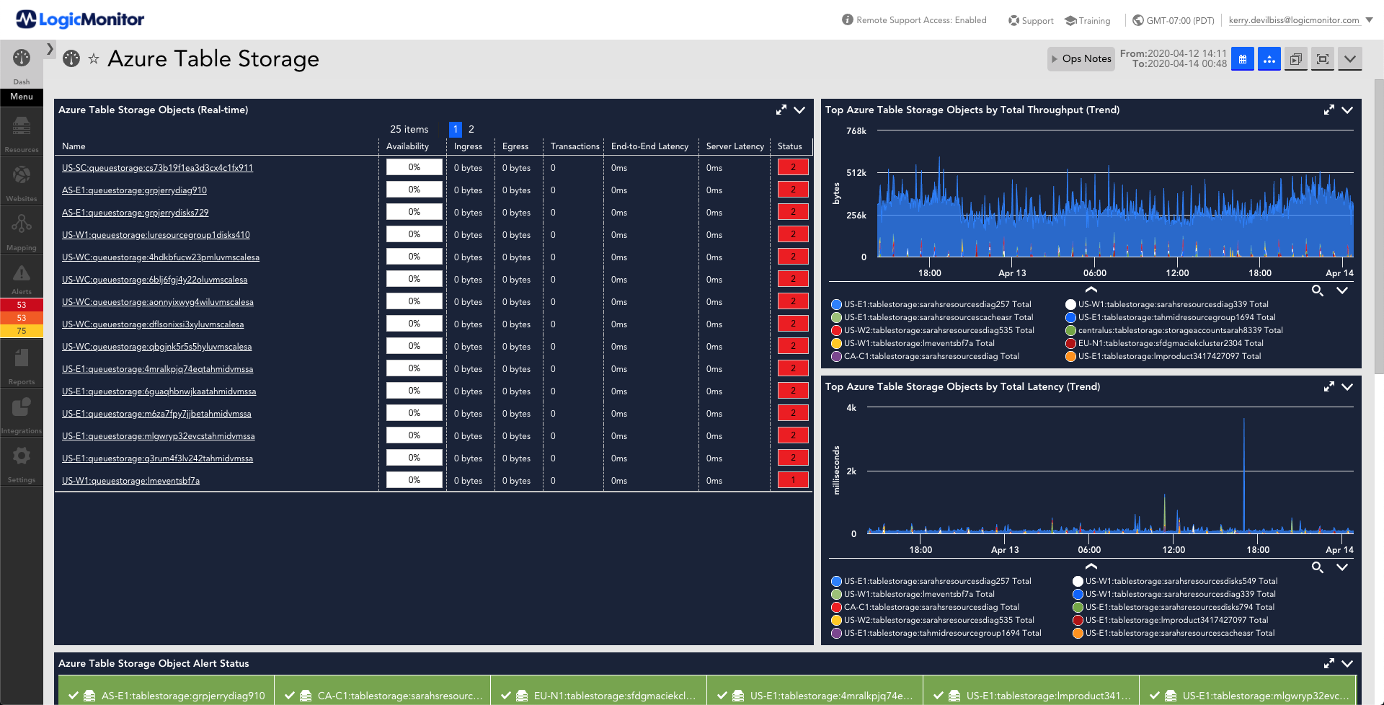Viewport: 1384px width, 705px height.
Task: Toggle US-E1 sarahsresourcesdiag257 Total throughput legend
Action: tap(931, 304)
